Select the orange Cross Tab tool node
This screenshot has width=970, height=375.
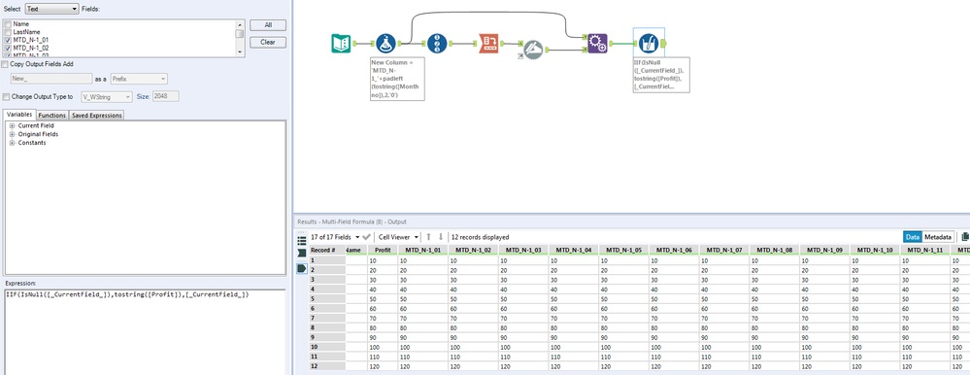tap(488, 44)
